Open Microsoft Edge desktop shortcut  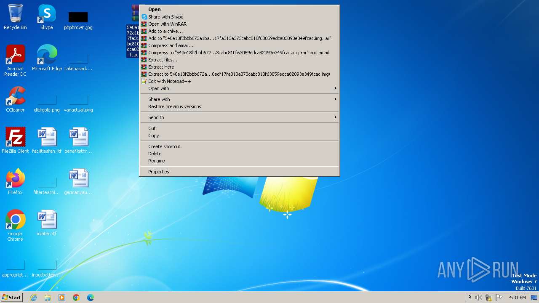click(x=47, y=58)
